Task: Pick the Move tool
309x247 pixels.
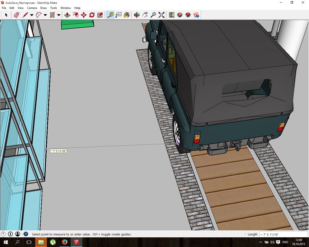Action: (x=84, y=15)
